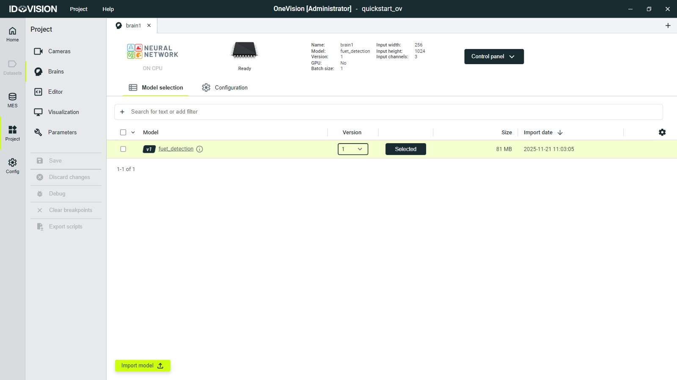The height and width of the screenshot is (380, 677).
Task: Open the fuet_detection model link
Action: [x=176, y=149]
